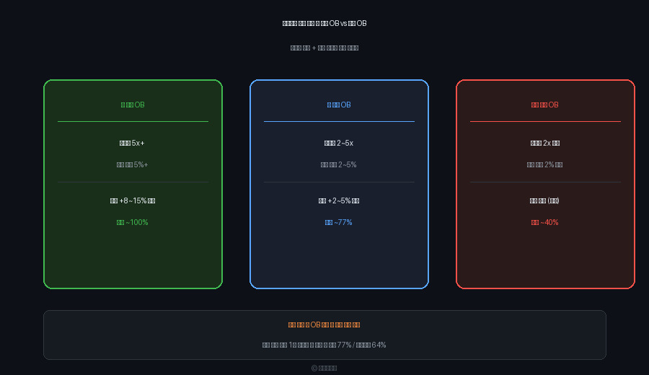Viewport: 649px width, 375px height.
Task: Click the "+2~5%" line in the blue card
Action: [x=339, y=200]
